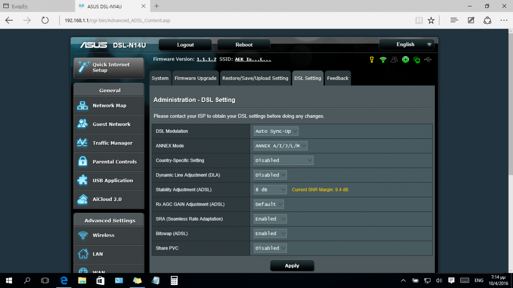
Task: Open Share PVC dropdown
Action: [x=270, y=248]
